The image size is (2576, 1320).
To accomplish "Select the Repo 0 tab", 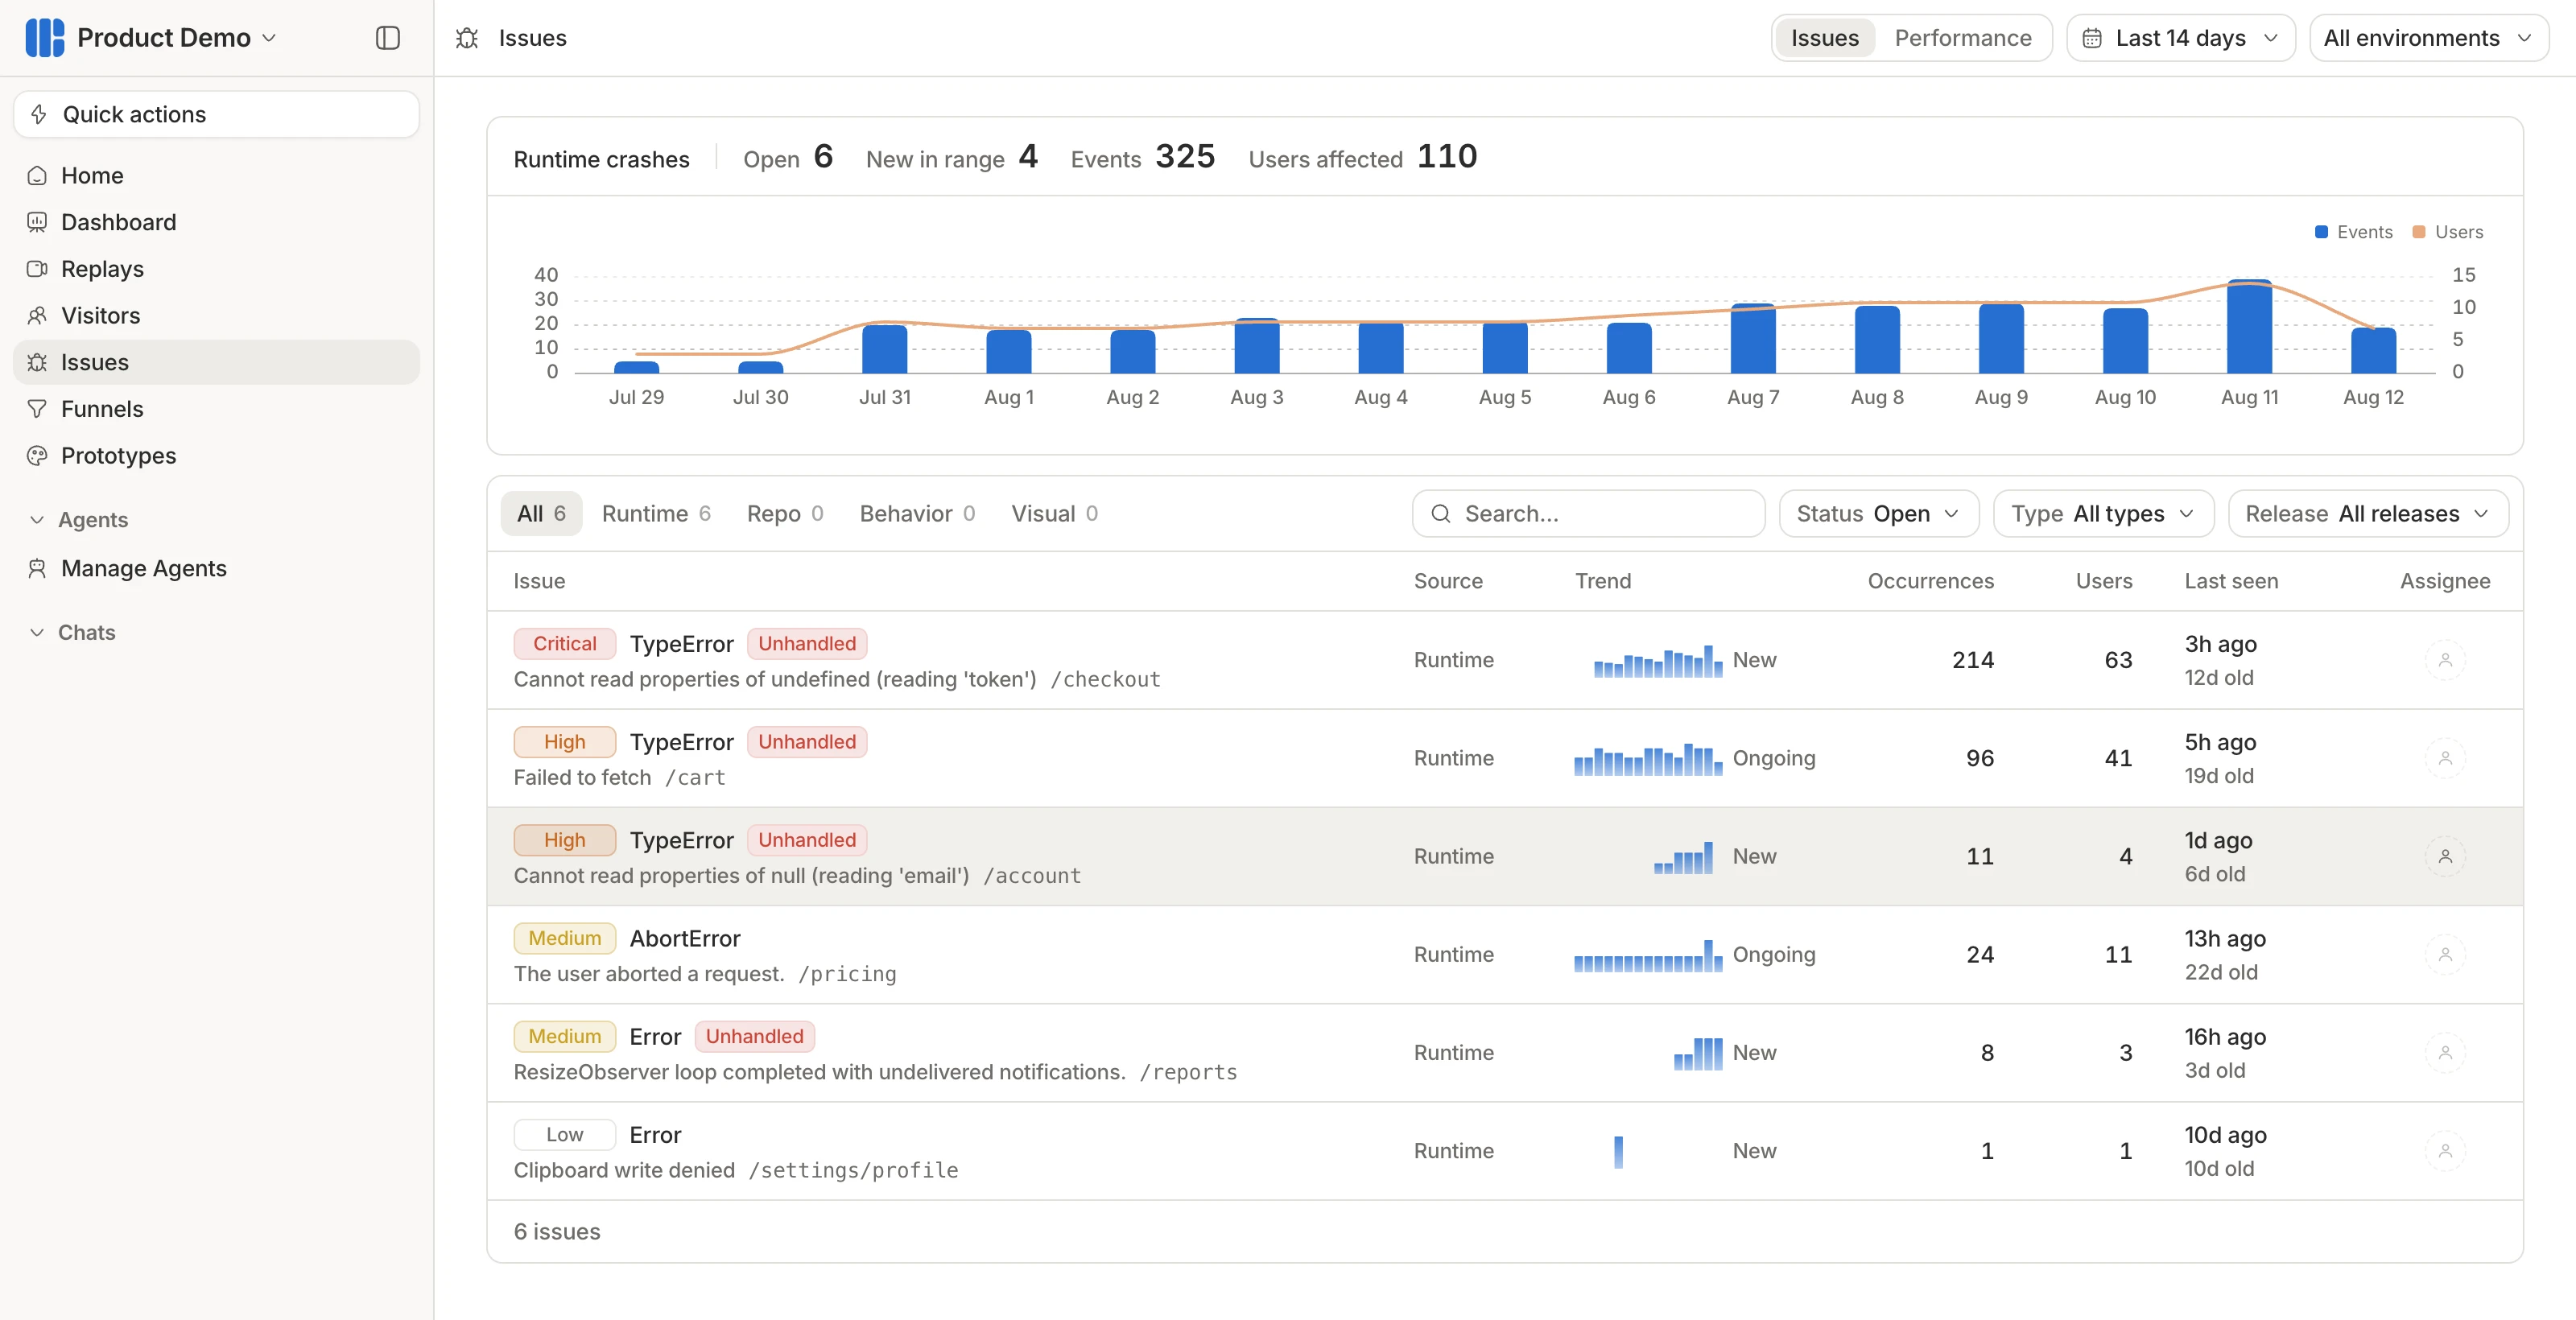I will [x=785, y=513].
